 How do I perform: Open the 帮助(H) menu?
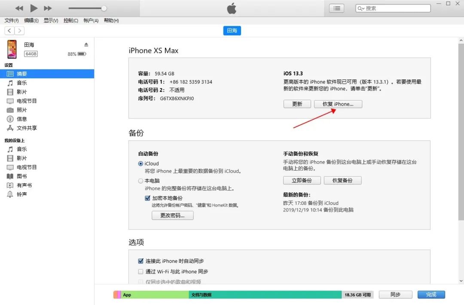point(111,21)
